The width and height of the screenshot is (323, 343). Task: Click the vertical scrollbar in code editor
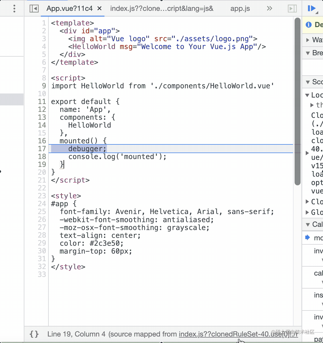[298, 102]
